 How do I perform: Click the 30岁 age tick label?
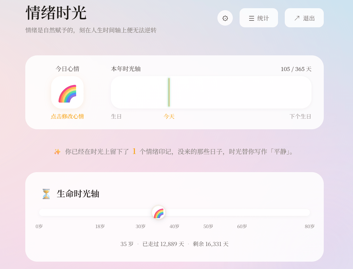(141, 226)
